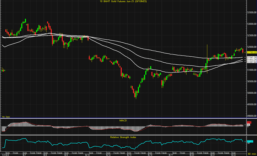Click the tall yellow spike candle wick
This screenshot has height=156, width=257.
click(207, 51)
